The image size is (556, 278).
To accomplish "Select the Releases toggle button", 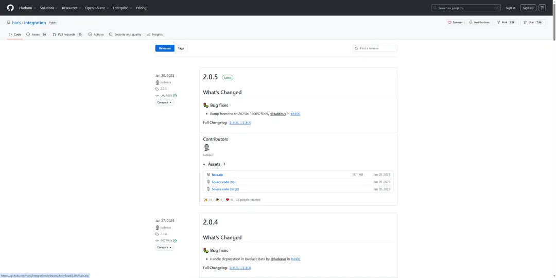I will (x=165, y=48).
